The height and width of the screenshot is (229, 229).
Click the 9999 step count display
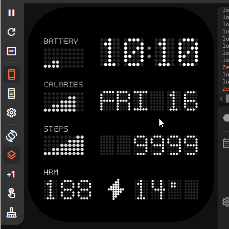tap(166, 145)
